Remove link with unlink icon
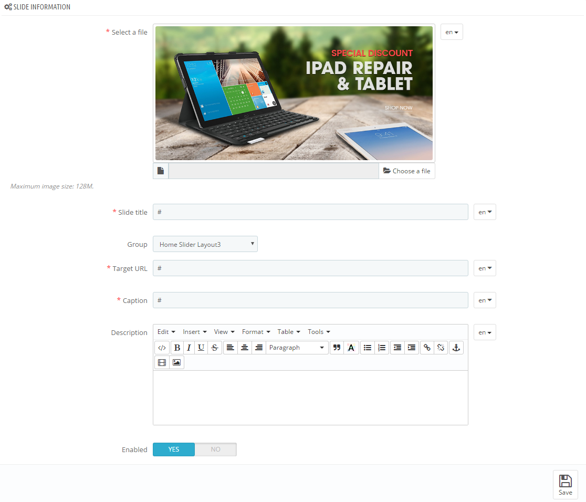Viewport: 586px width, 502px height. coord(441,348)
